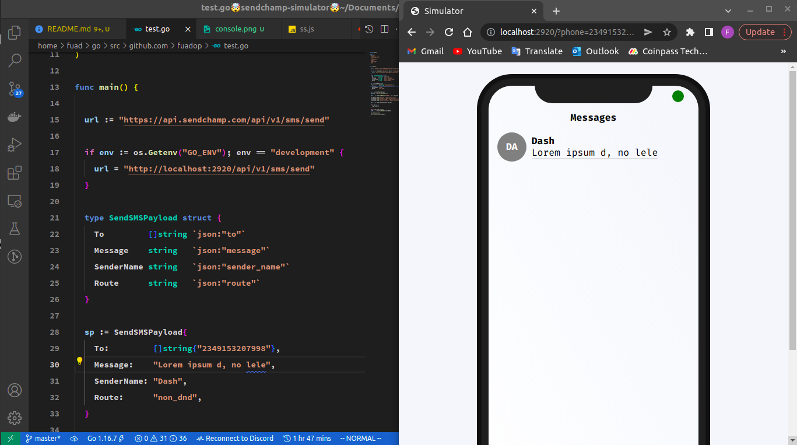Viewport: 797px width, 445px height.
Task: Switch to console.png tab
Action: pyautogui.click(x=239, y=29)
